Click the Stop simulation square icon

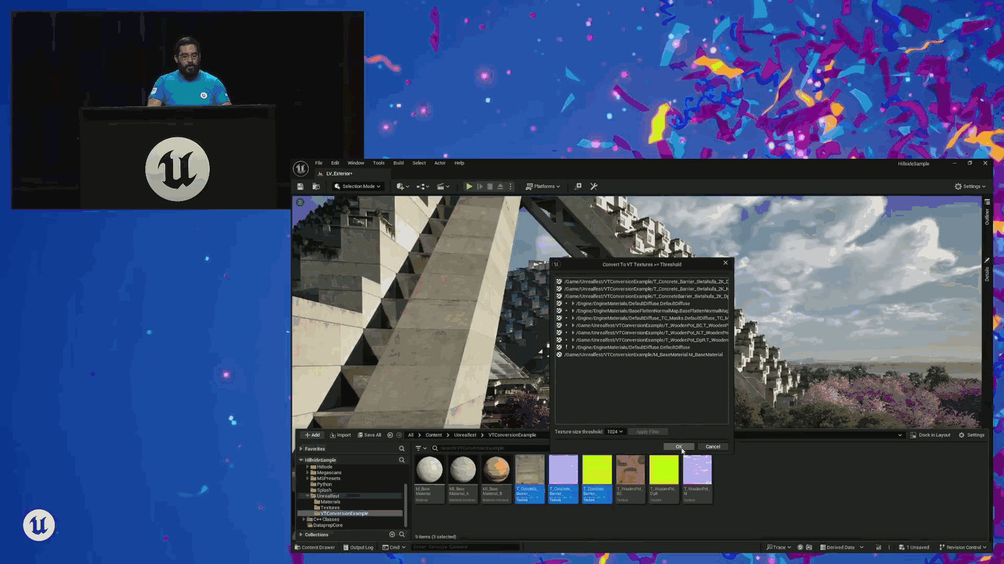click(x=490, y=186)
